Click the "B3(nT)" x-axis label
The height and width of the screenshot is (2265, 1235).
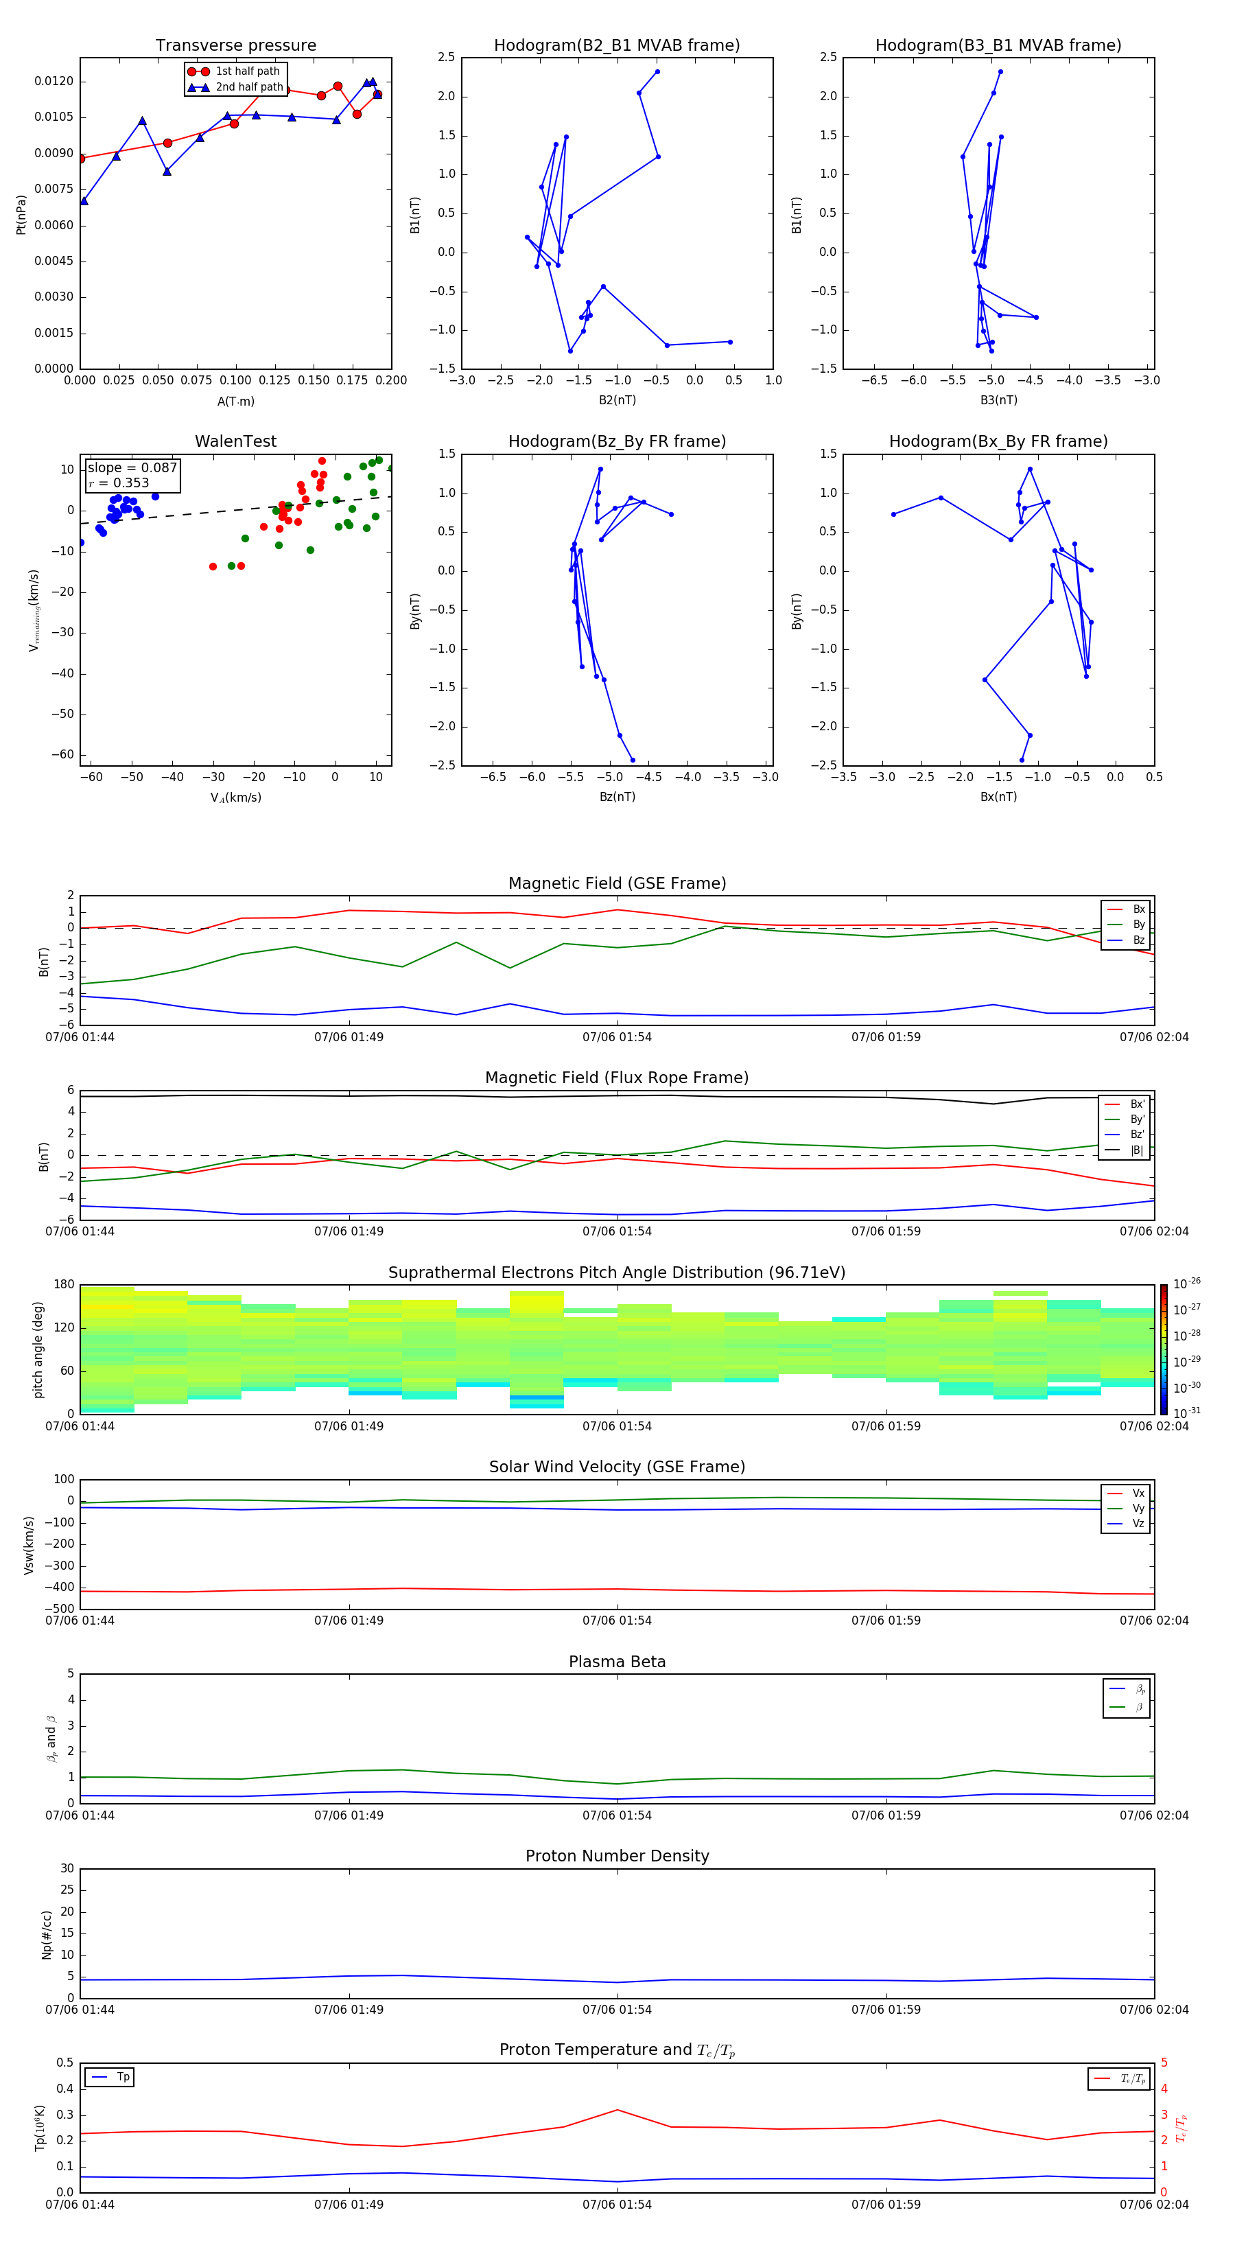pyautogui.click(x=998, y=400)
